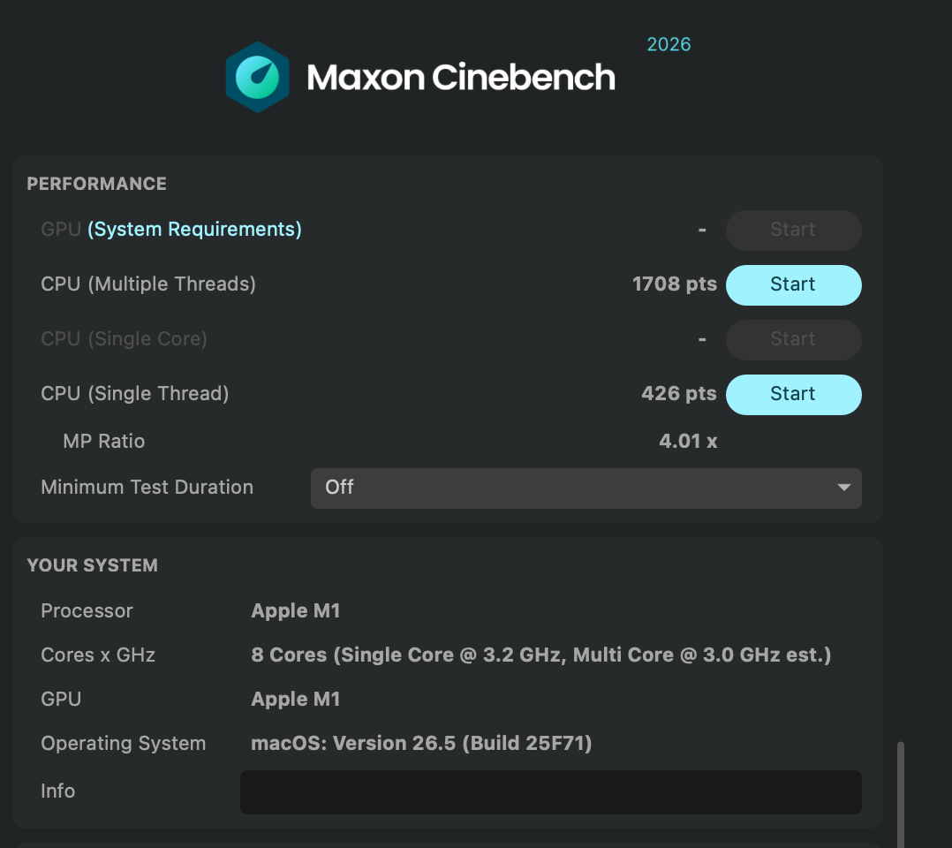952x848 pixels.
Task: Select the 1708 pts multi-thread score
Action: point(675,284)
